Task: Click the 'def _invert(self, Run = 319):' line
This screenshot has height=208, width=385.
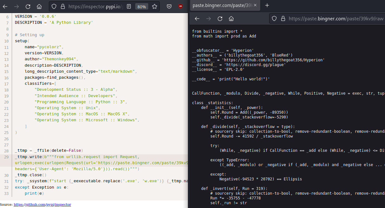Action: click(x=234, y=189)
